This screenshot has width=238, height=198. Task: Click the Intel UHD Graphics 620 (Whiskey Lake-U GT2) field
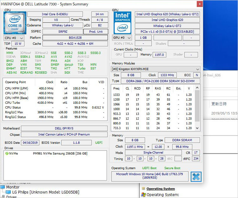pos(167,14)
